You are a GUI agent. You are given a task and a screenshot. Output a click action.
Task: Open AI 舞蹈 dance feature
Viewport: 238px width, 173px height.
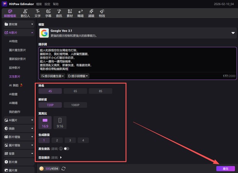pos(16,85)
